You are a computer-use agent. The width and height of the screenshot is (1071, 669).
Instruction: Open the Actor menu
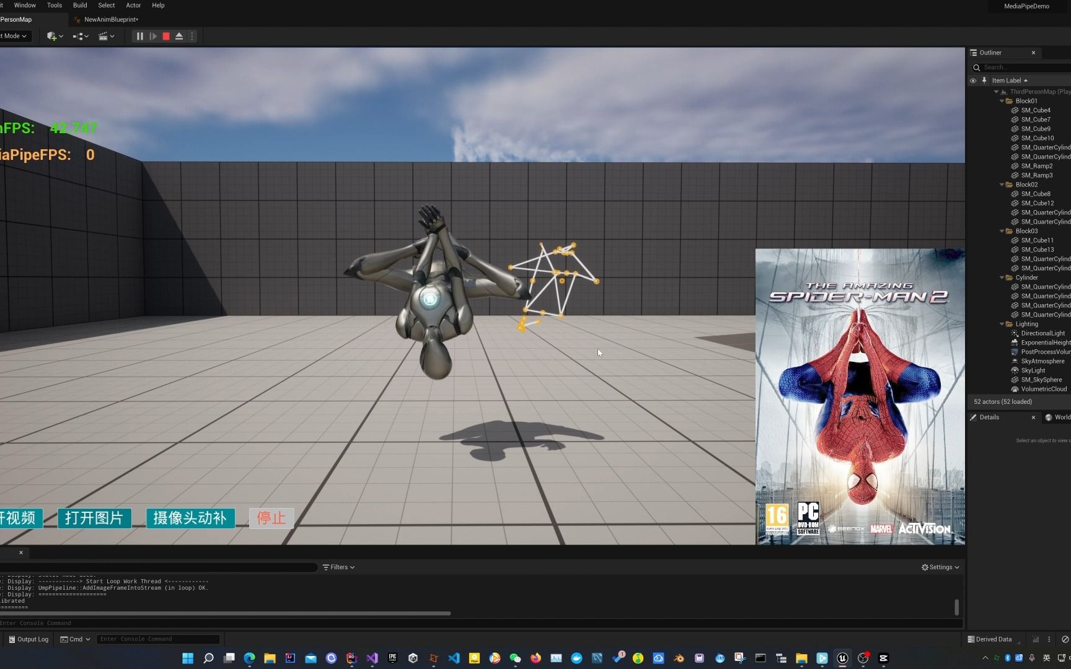tap(133, 5)
